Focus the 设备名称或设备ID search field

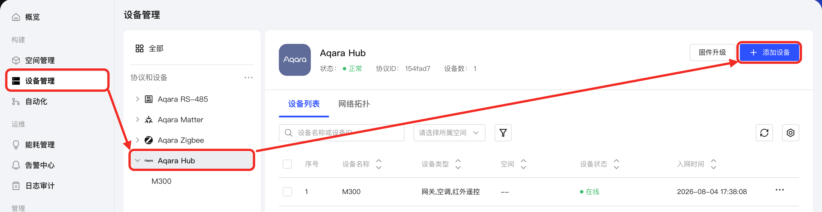click(x=341, y=132)
